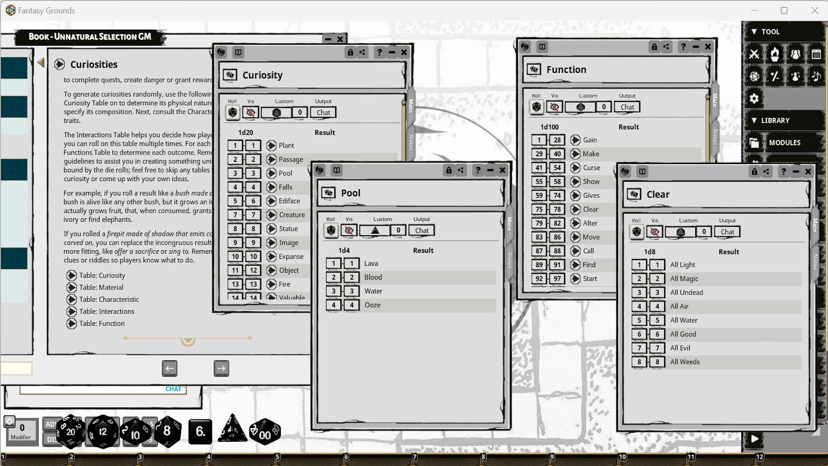This screenshot has height=466, width=828.
Task: Click the next page arrow in the Curiosities book
Action: click(221, 368)
